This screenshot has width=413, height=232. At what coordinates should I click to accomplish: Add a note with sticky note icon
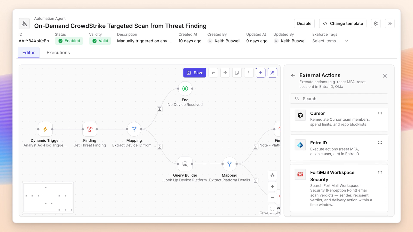tap(237, 73)
